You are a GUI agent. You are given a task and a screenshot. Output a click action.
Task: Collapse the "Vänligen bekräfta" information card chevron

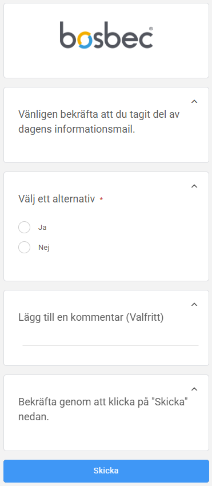click(x=194, y=101)
